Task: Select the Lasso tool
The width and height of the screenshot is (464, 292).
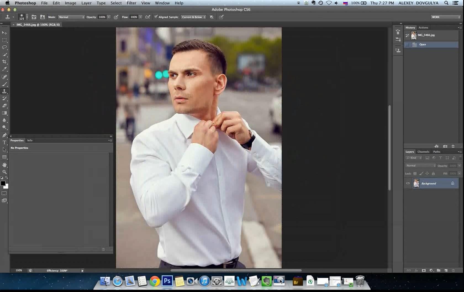Action: [4, 47]
